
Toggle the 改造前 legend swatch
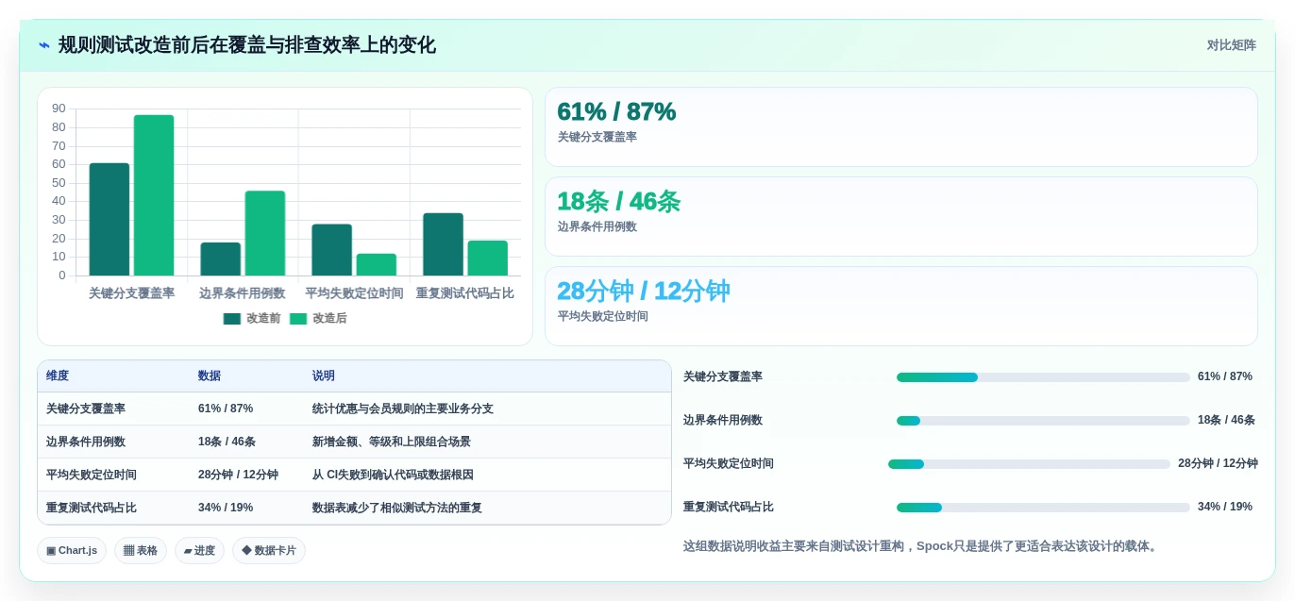[232, 319]
